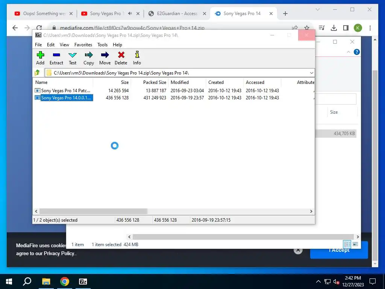Open the Chrome profile K avatar
This screenshot has width=385, height=289.
[358, 28]
